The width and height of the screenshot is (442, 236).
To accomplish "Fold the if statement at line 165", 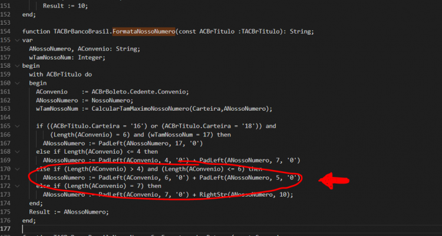I will tap(17, 126).
